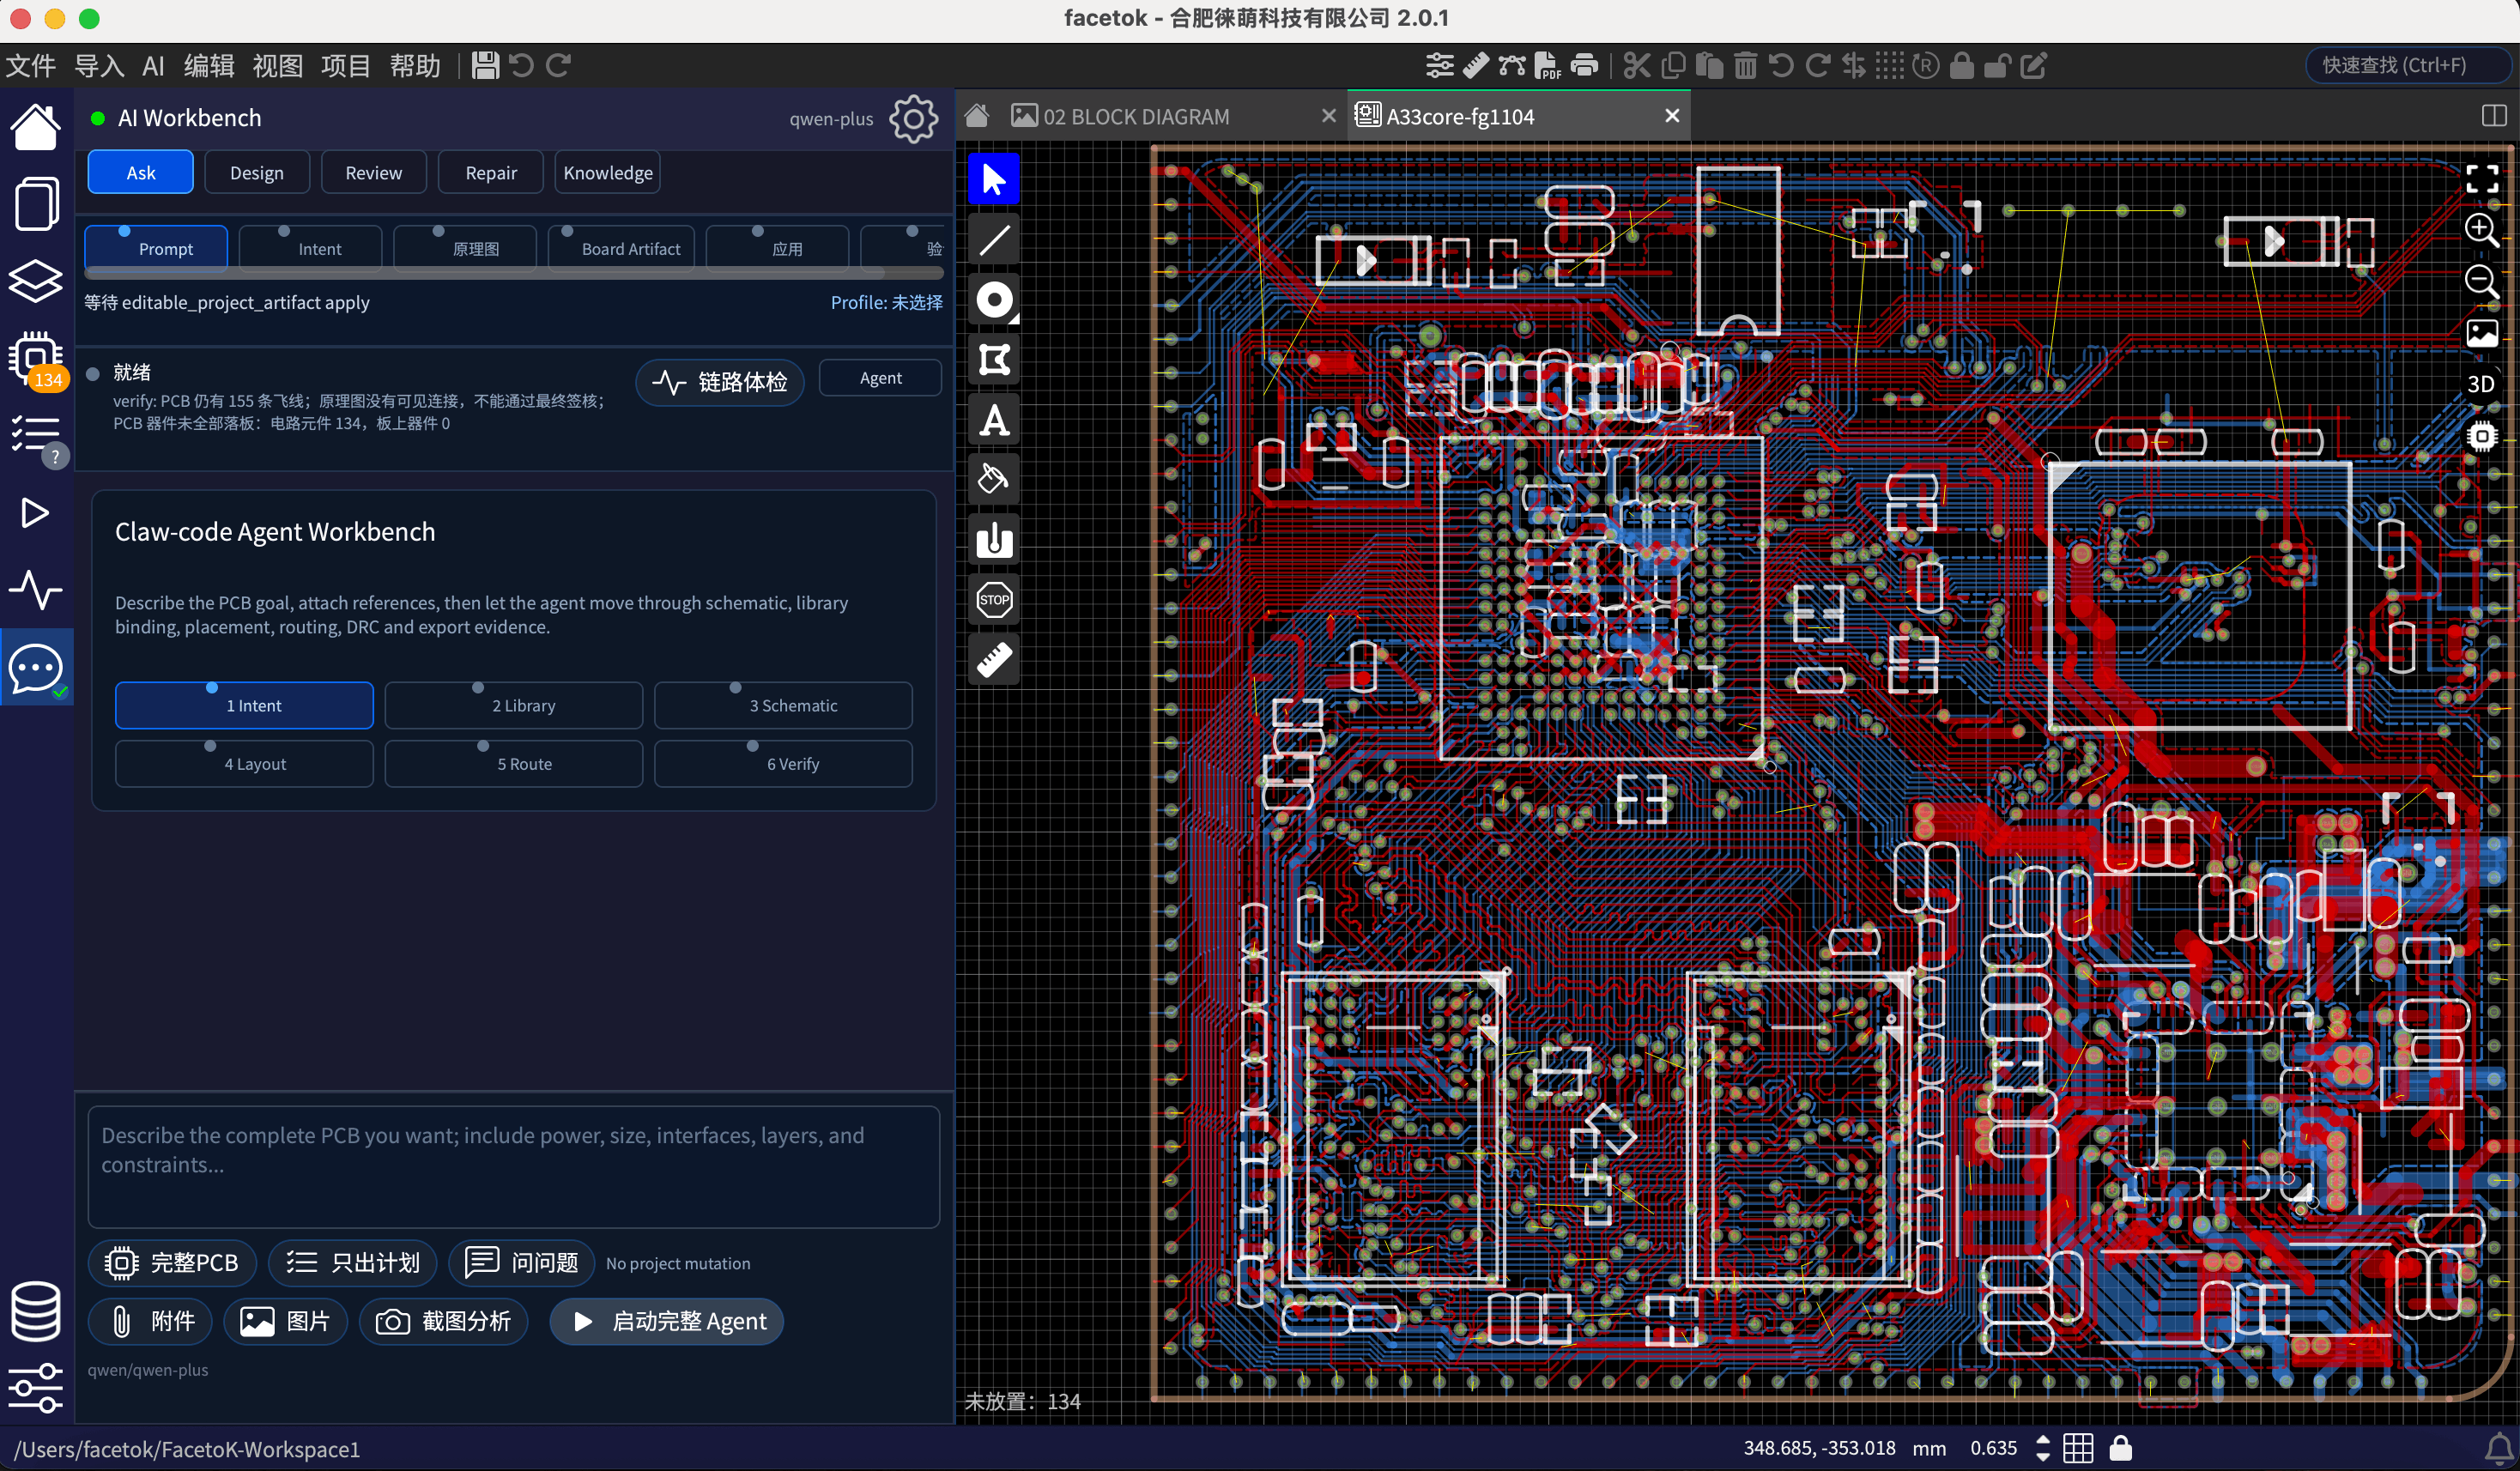The height and width of the screenshot is (1471, 2520).
Task: Open AI Workbench settings gear
Action: [x=913, y=119]
